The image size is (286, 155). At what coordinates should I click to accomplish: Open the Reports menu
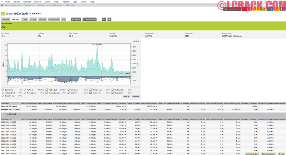pos(66,2)
